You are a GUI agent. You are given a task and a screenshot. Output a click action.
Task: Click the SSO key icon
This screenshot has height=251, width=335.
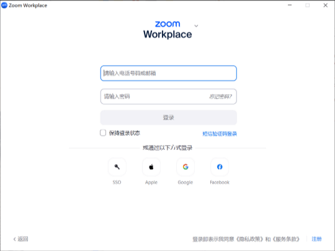click(117, 167)
